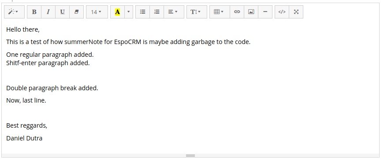Insert an unordered bullet list
The height and width of the screenshot is (162, 384).
(142, 12)
